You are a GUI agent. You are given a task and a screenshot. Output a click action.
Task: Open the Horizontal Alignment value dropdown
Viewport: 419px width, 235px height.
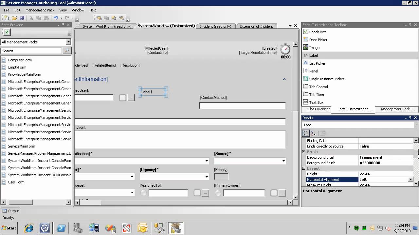410,180
